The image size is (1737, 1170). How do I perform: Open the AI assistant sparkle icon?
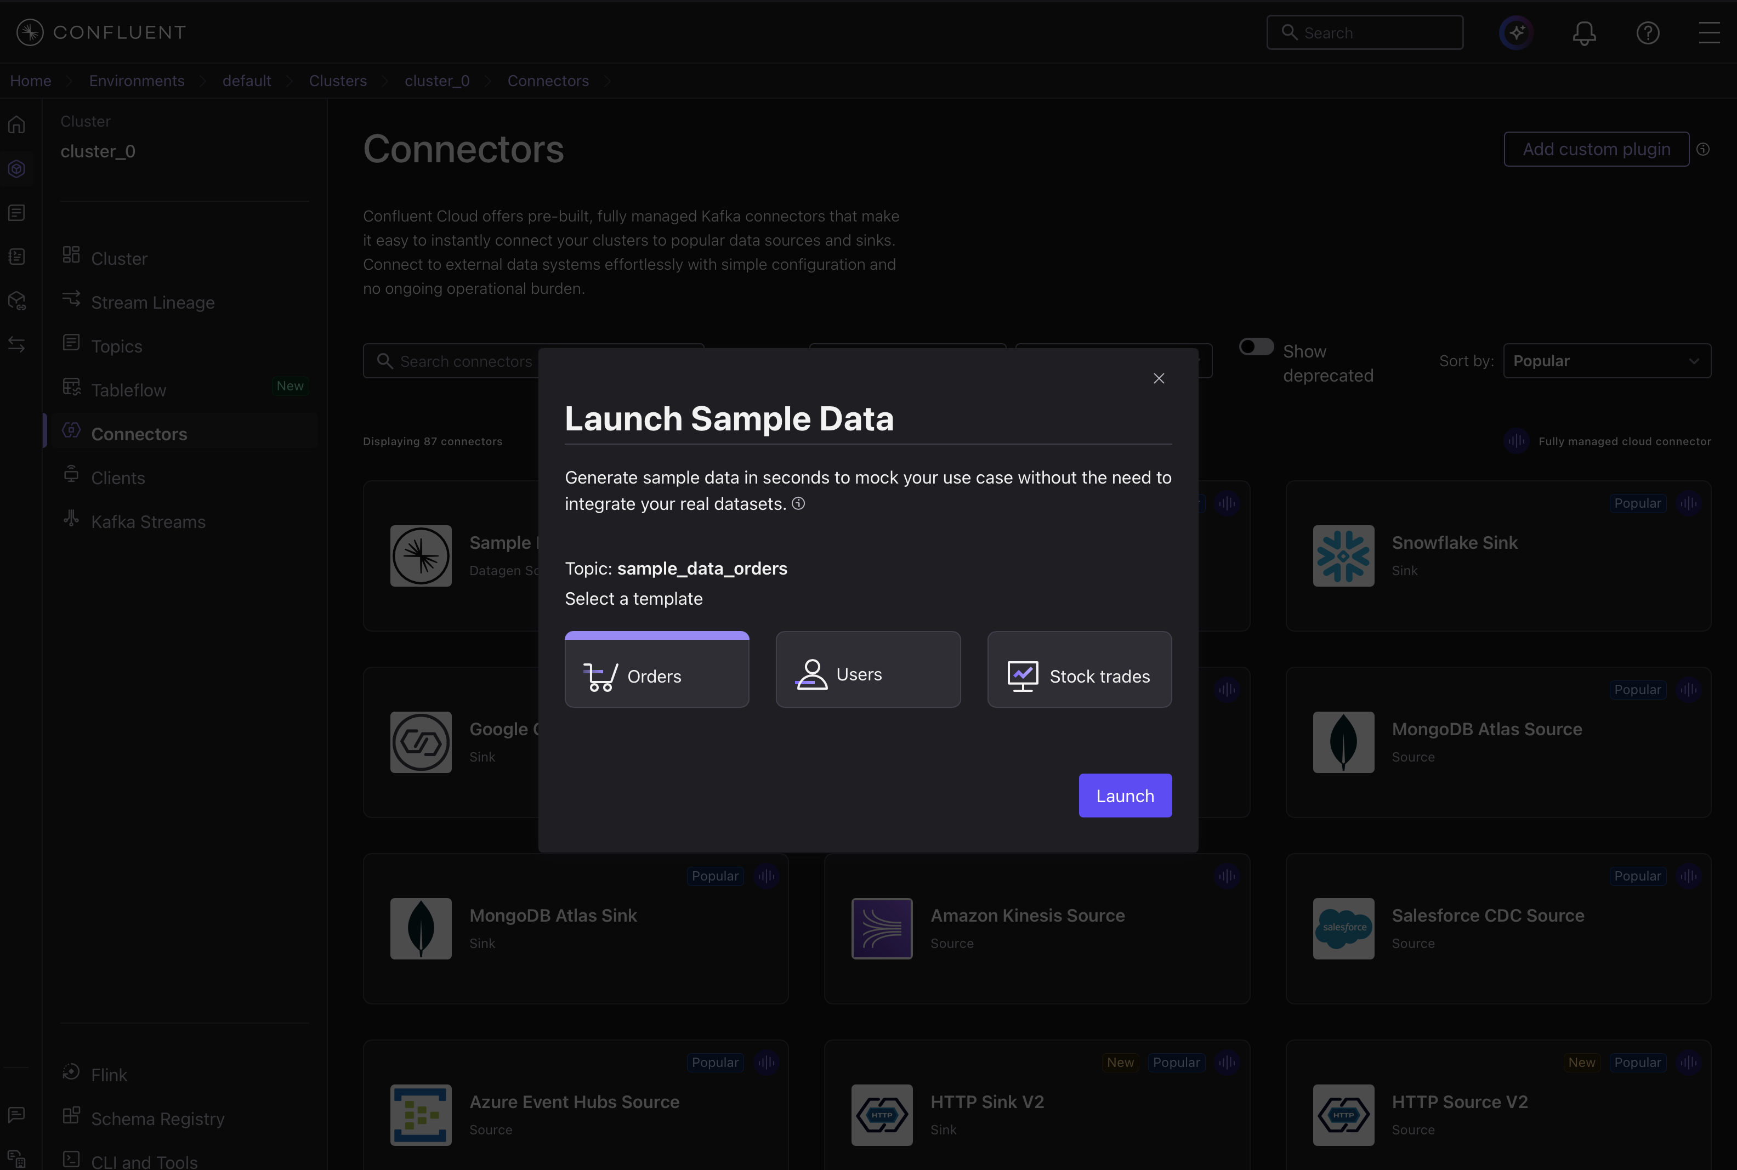tap(1516, 33)
